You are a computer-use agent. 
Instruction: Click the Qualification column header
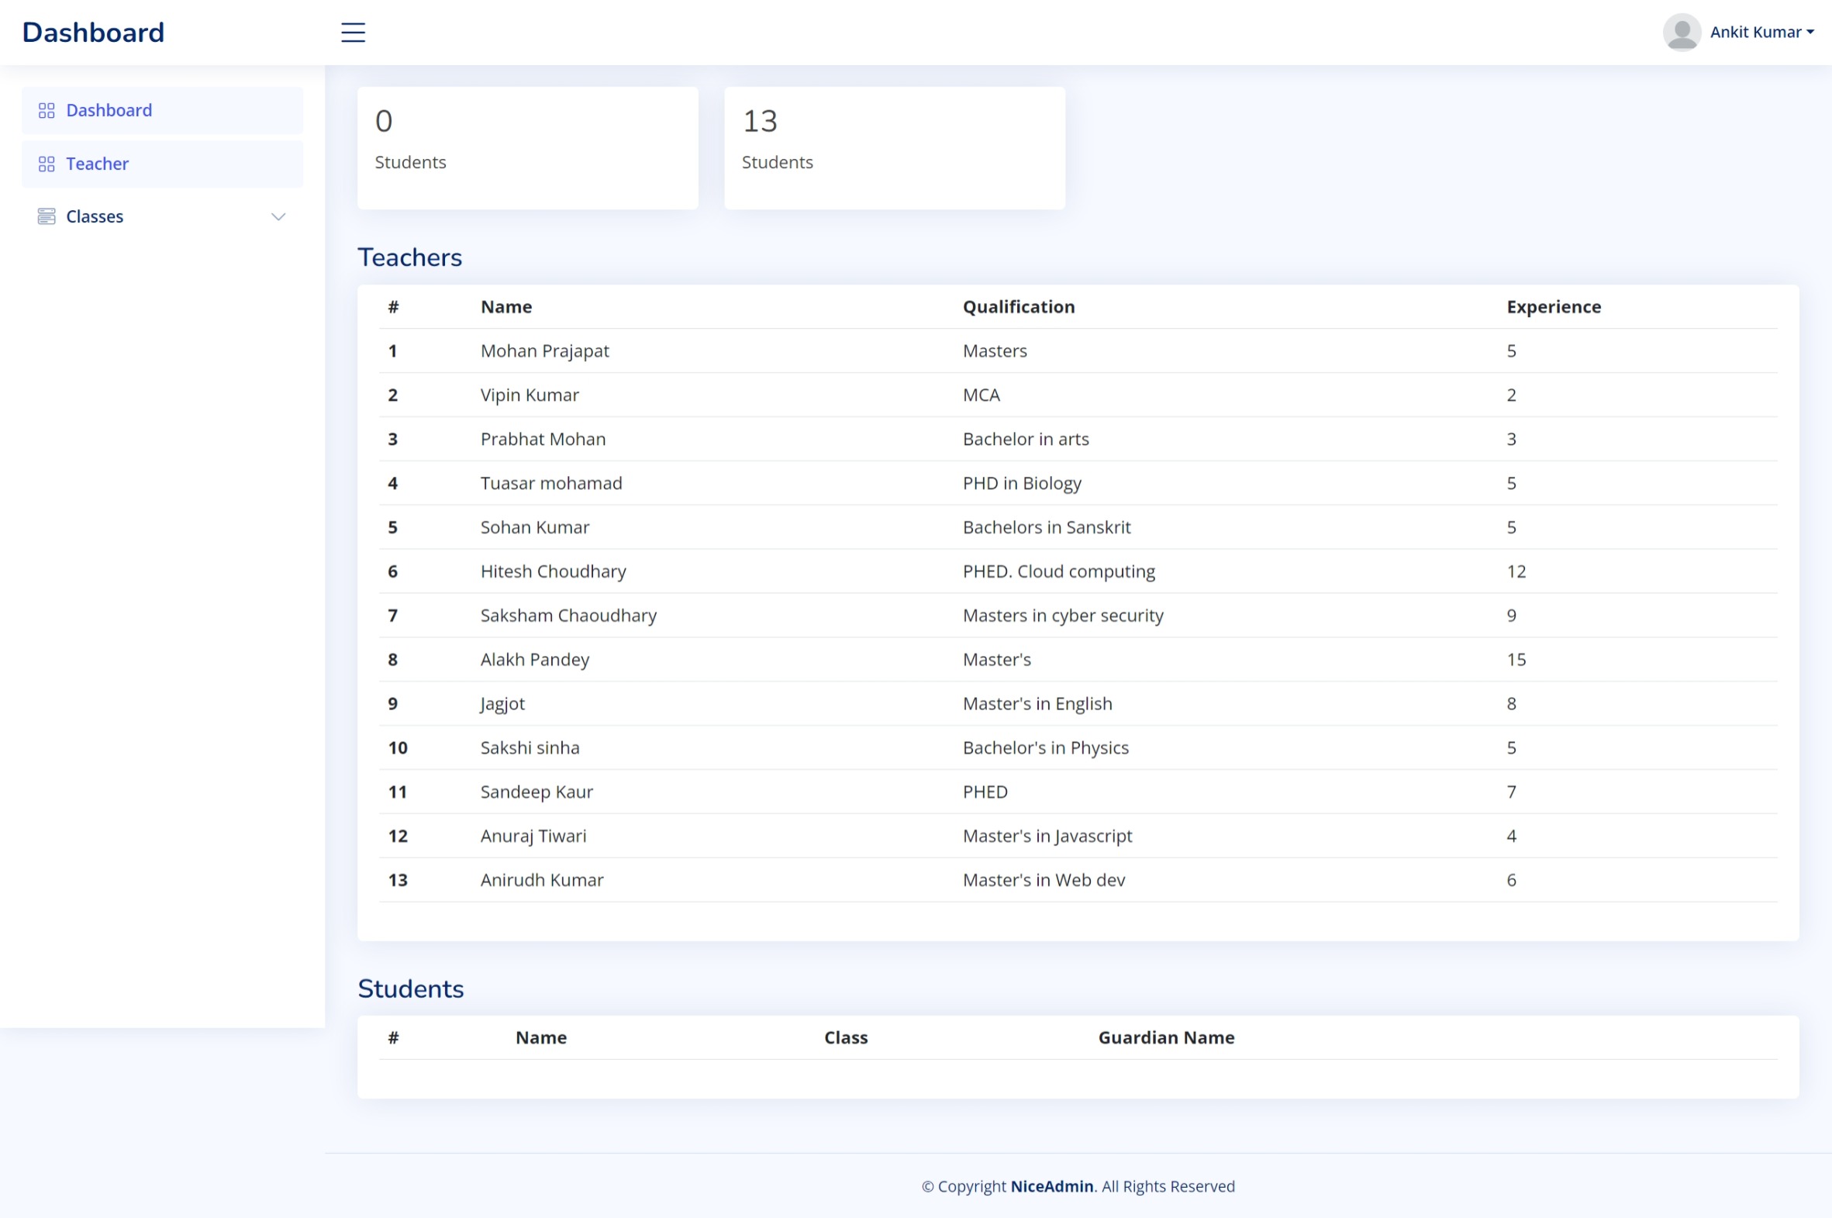coord(1018,307)
